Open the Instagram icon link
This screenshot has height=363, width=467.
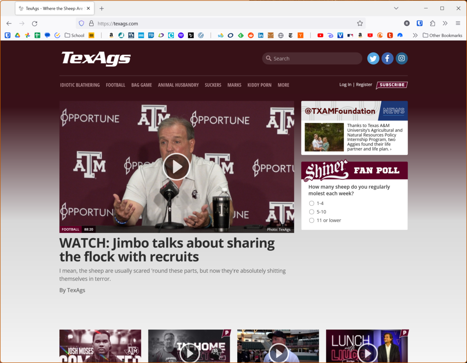click(x=402, y=58)
